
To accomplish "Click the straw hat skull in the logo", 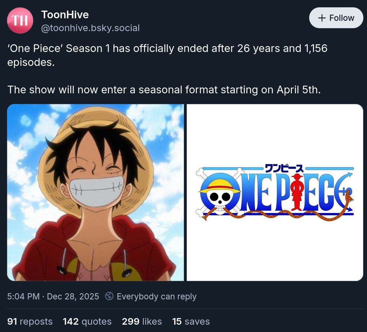I will (x=220, y=193).
